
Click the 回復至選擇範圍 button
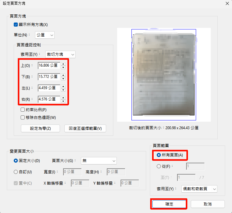pyautogui.click(x=85, y=129)
